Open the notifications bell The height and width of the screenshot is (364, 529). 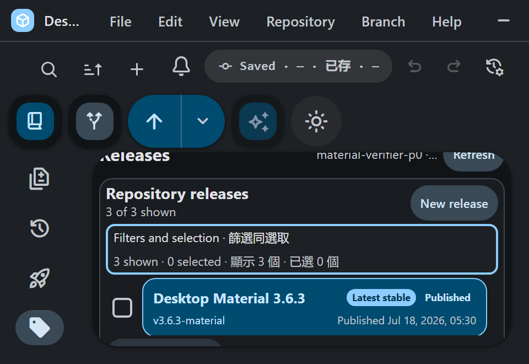coord(181,66)
